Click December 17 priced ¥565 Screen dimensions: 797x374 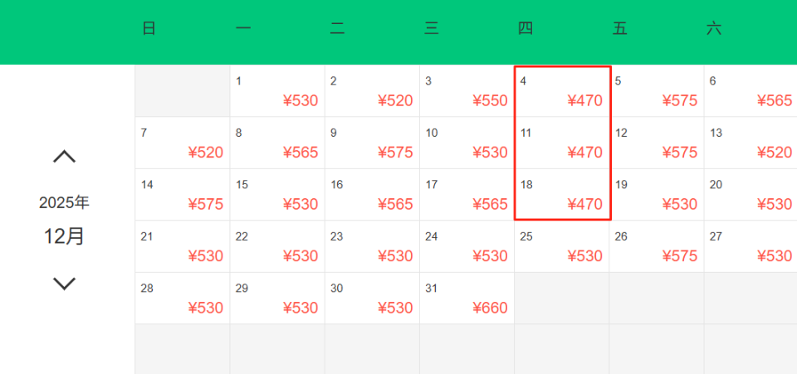(467, 195)
